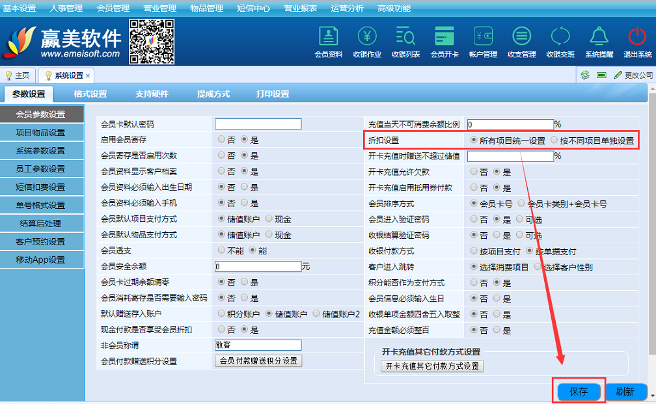Open 帐户管理 account management icon

click(483, 42)
